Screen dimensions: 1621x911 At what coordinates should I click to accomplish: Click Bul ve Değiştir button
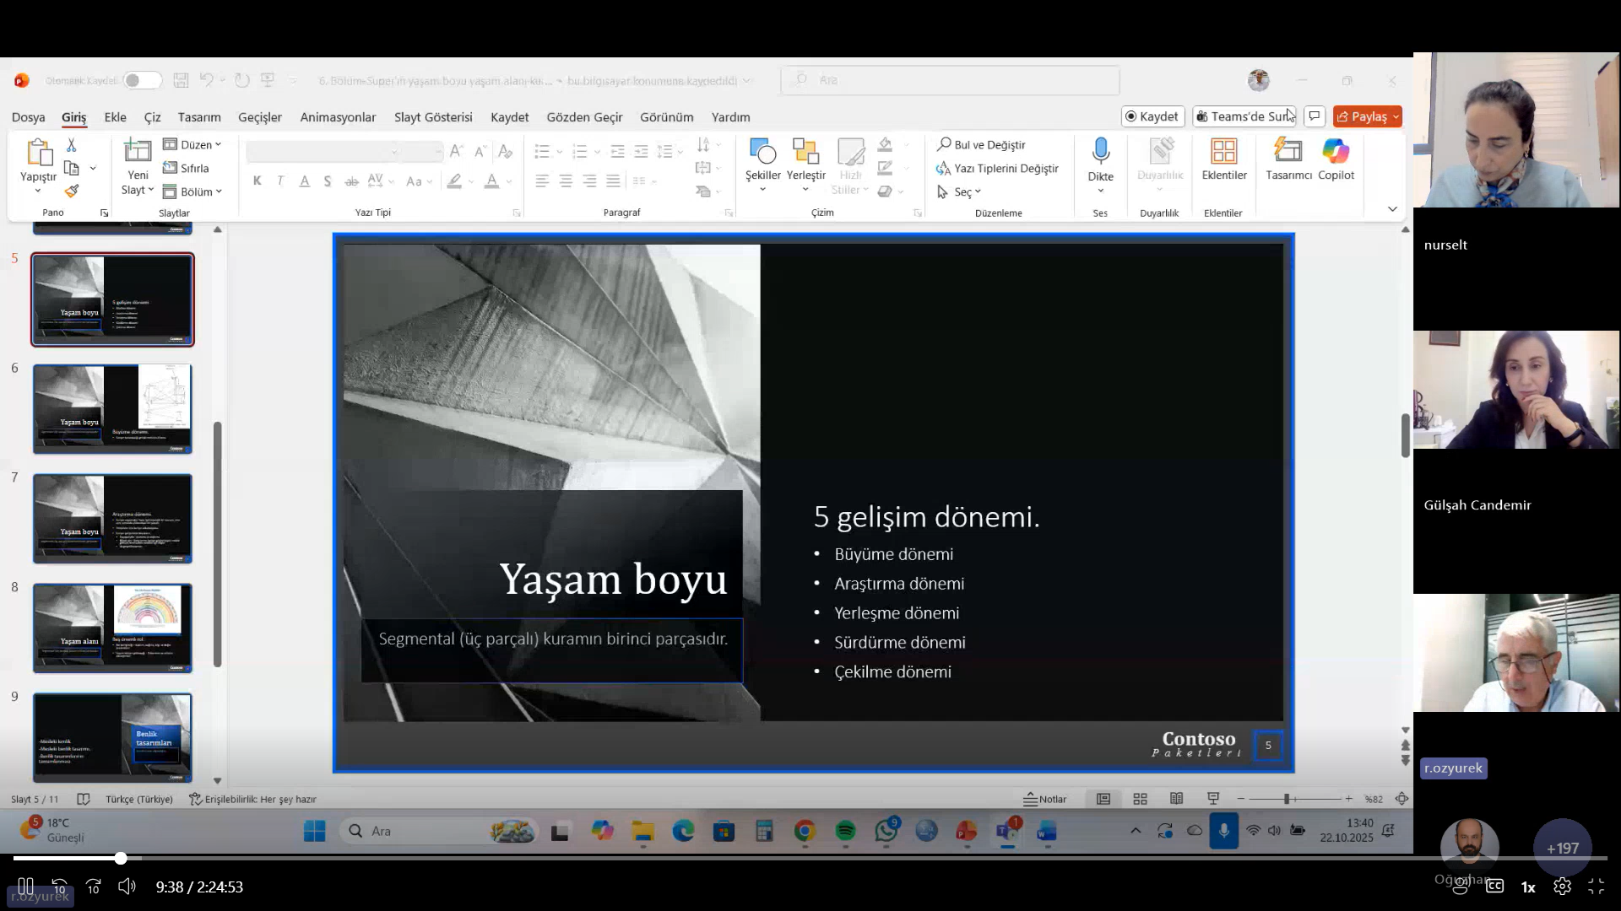pyautogui.click(x=981, y=144)
